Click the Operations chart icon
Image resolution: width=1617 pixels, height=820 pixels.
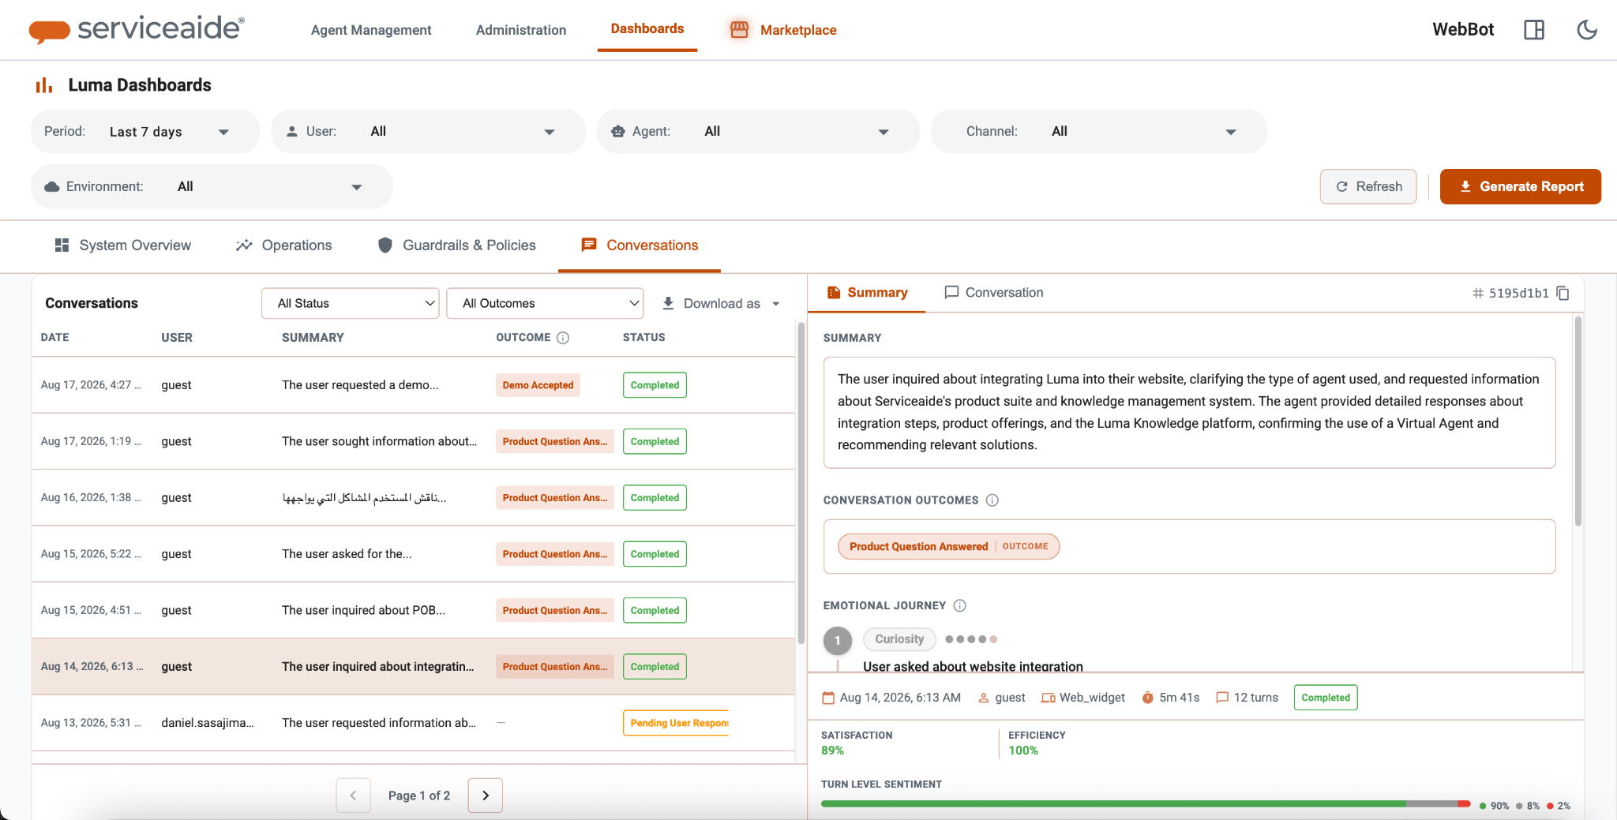point(244,245)
